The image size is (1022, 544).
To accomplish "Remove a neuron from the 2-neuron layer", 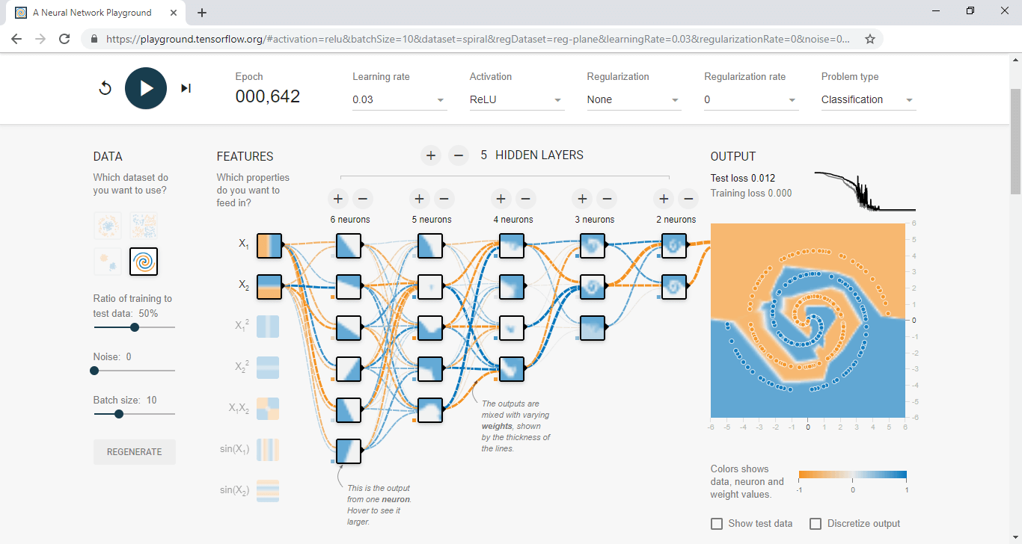I will [688, 199].
